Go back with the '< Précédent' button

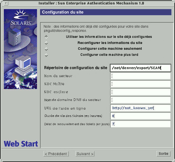[x=56, y=154]
